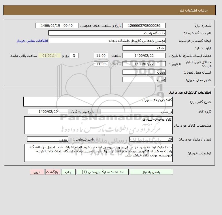
Task: Click label 'مشخصات کالای مورد نیاز:'
Action: (193, 126)
